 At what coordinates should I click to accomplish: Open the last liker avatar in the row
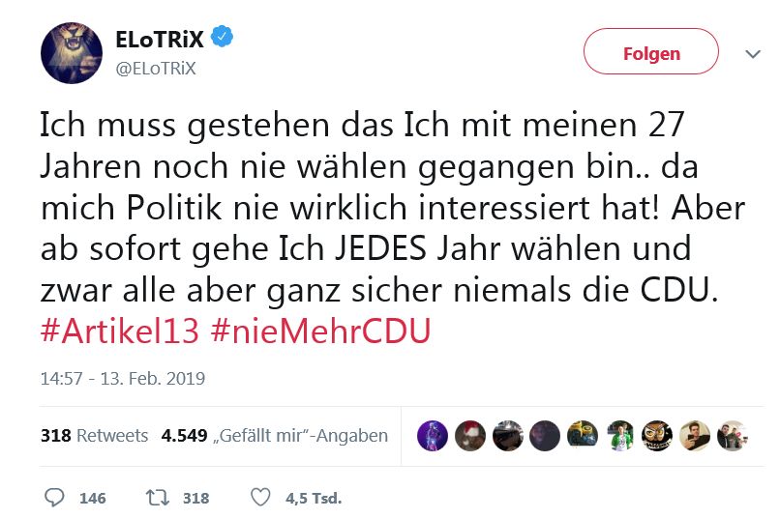point(732,436)
